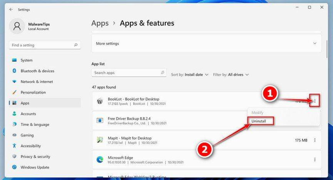Click the 47 apps found text
333x180 pixels.
point(104,87)
